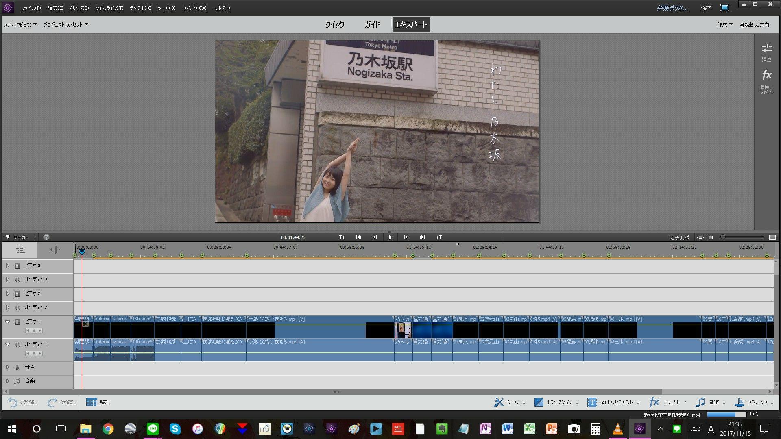
Task: Collapse the オーディオ 1 track
Action: click(7, 344)
